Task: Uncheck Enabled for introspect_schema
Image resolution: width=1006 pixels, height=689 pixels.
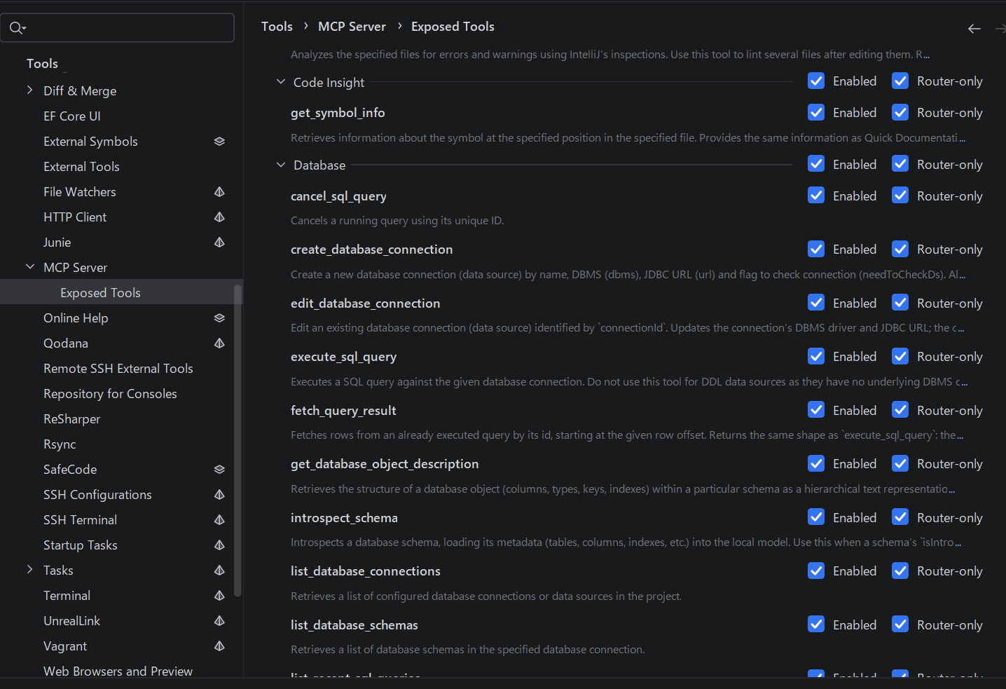Action: coord(816,517)
